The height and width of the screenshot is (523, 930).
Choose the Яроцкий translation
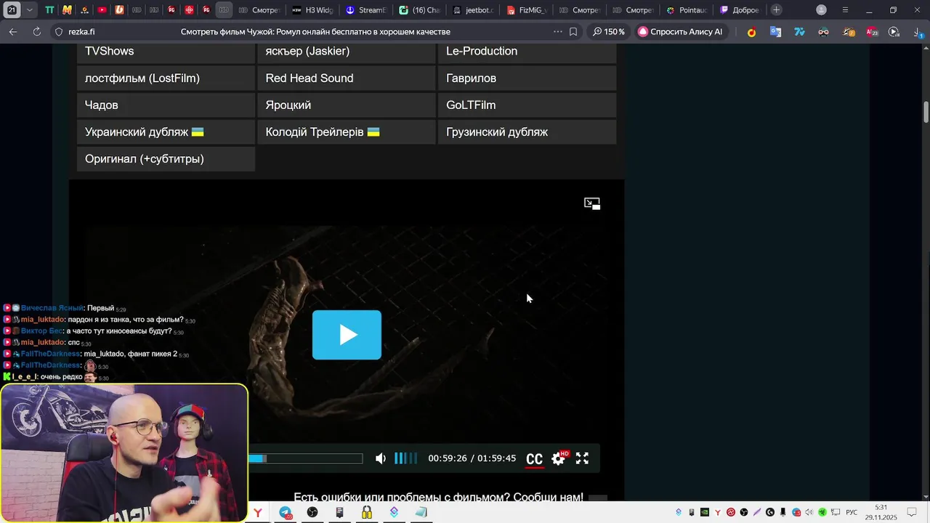[347, 105]
